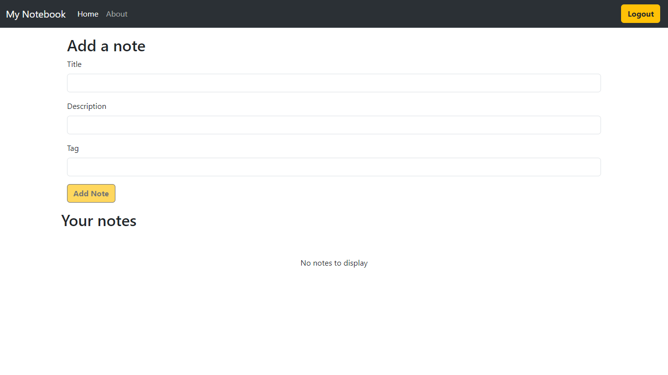Image resolution: width=668 pixels, height=375 pixels.
Task: Click the 'No notes to display' message
Action: click(334, 263)
